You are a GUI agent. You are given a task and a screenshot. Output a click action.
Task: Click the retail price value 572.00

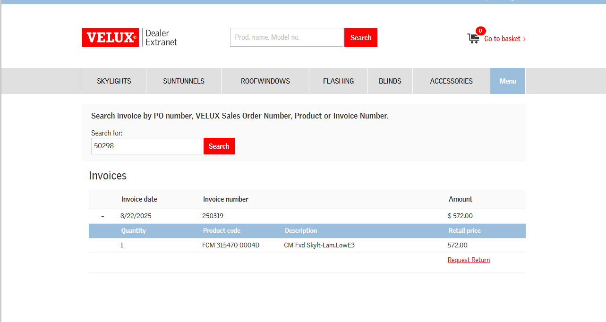(x=458, y=245)
